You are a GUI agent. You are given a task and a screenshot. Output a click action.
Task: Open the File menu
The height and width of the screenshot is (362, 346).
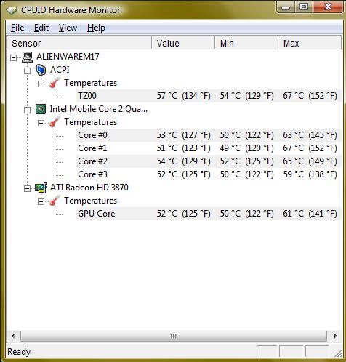point(17,28)
